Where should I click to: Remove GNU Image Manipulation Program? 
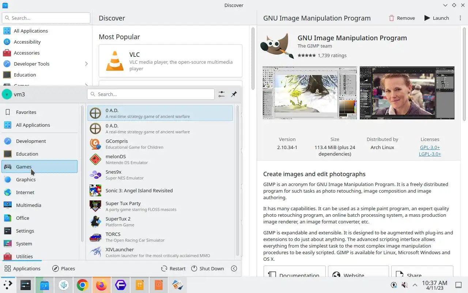pyautogui.click(x=401, y=18)
